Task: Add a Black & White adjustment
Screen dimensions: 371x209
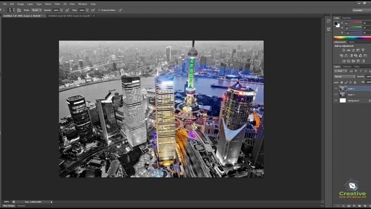Action: [351, 56]
